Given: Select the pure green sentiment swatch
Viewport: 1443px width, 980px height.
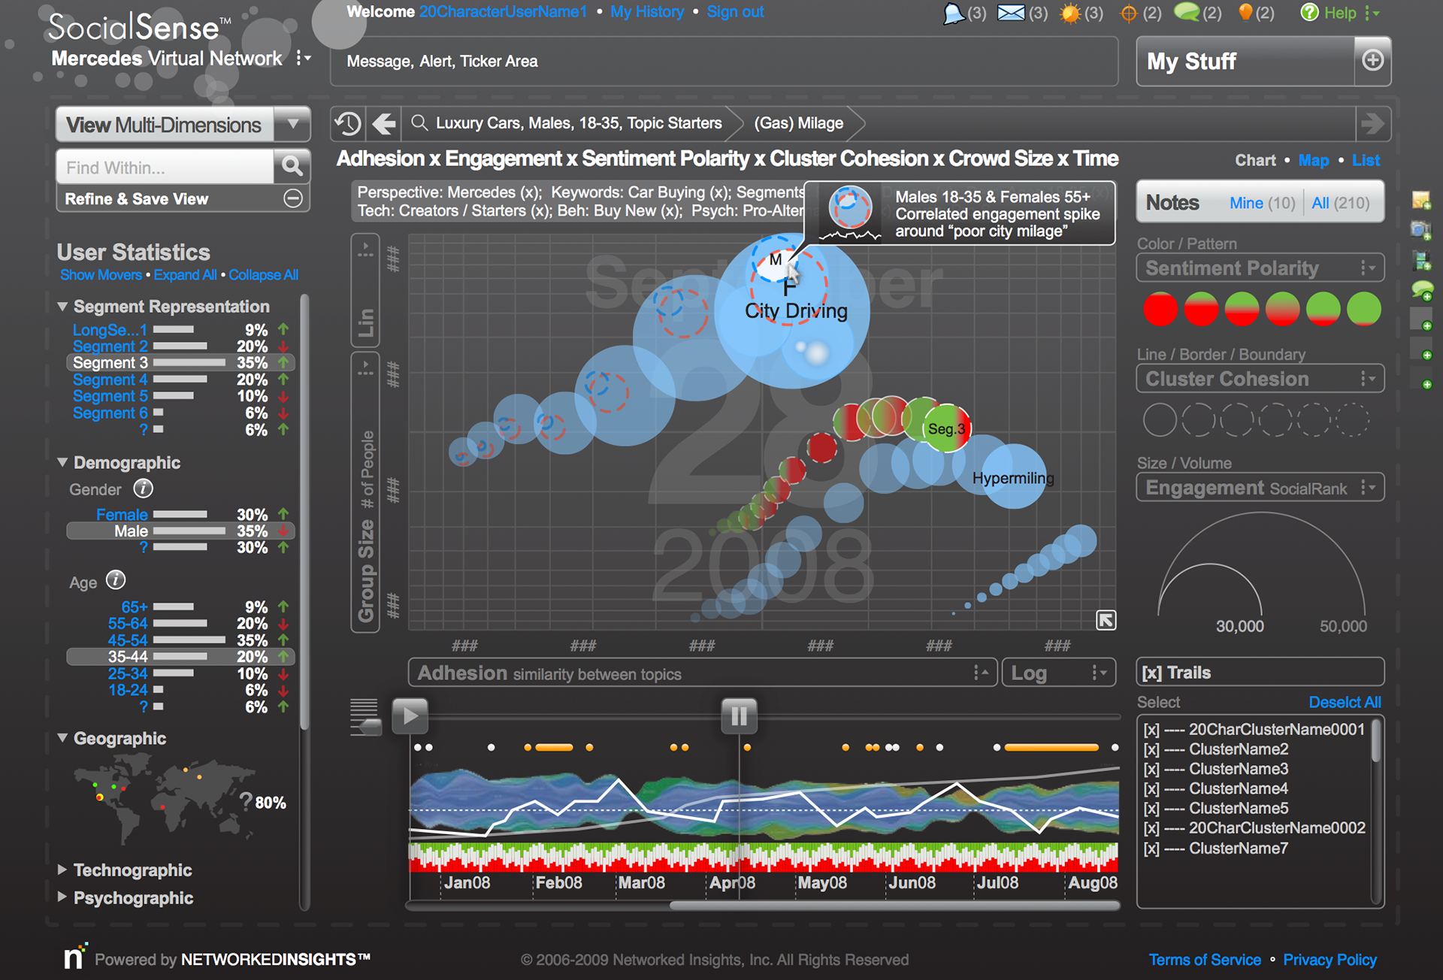Looking at the screenshot, I should (1363, 309).
